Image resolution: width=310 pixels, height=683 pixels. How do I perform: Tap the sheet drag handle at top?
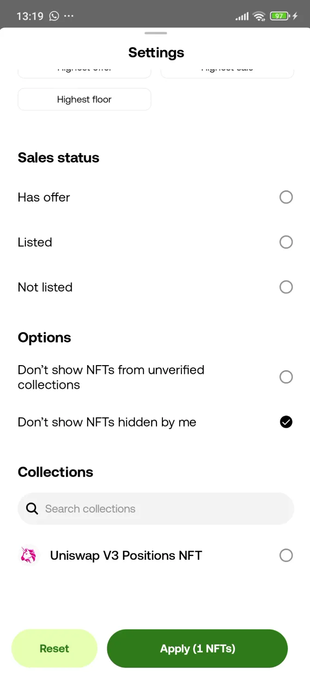point(156,33)
